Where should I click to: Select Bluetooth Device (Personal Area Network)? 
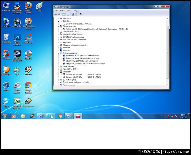click(x=82, y=56)
